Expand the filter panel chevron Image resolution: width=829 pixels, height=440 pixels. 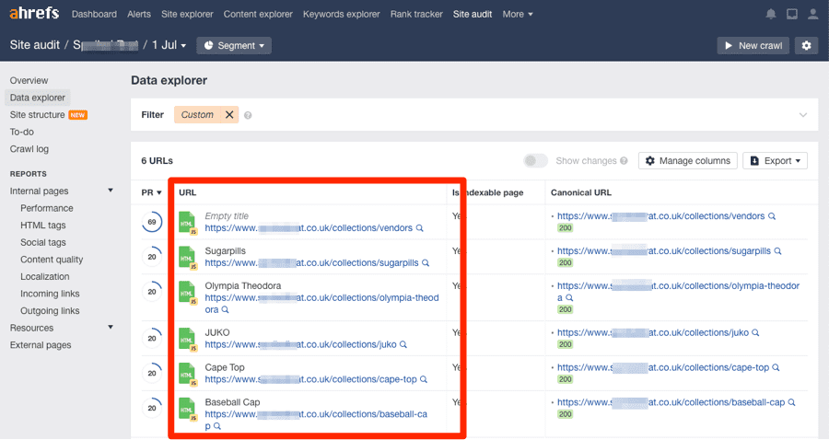click(803, 115)
